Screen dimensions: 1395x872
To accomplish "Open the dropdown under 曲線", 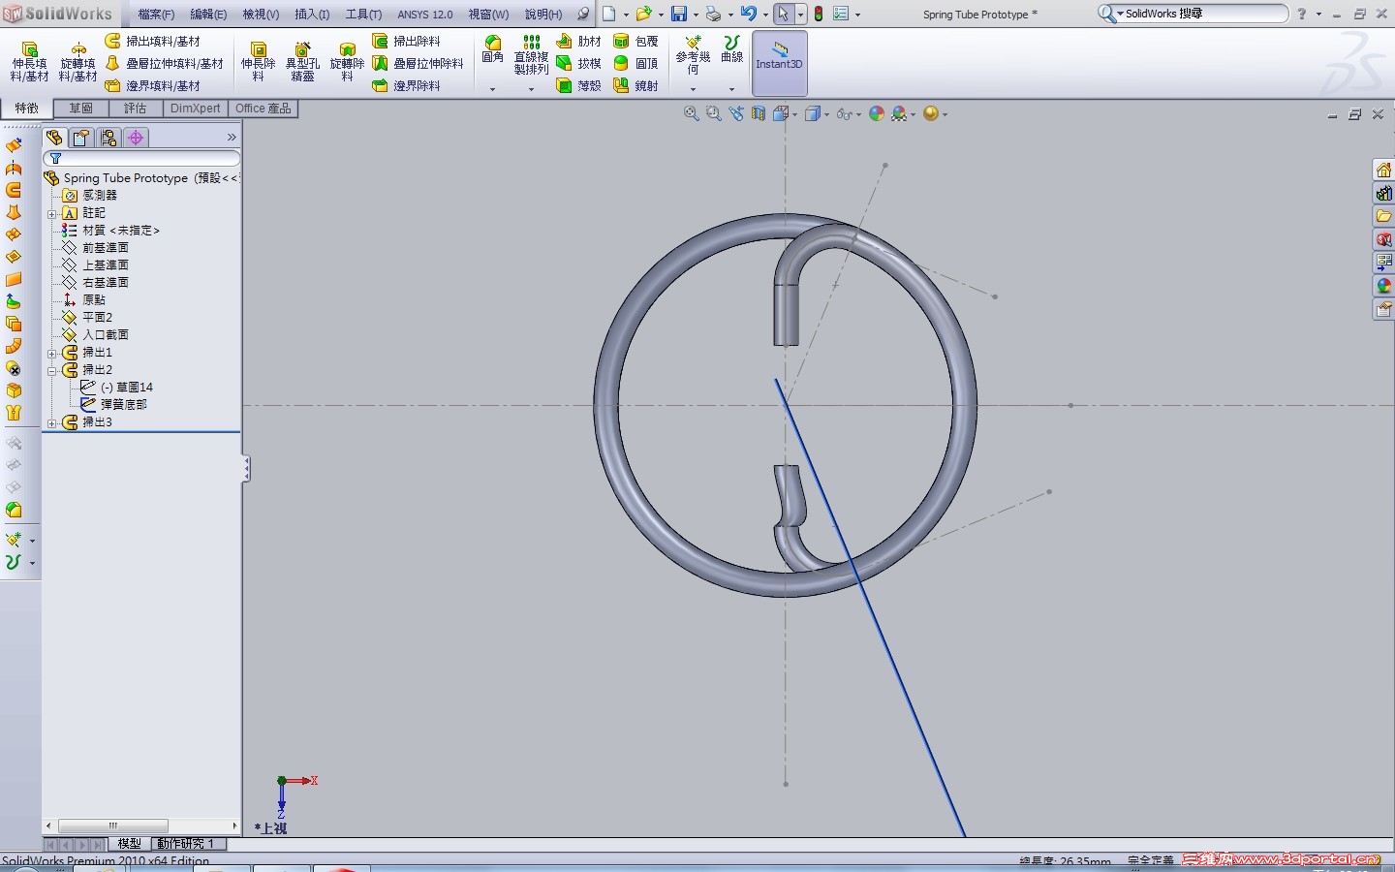I will pyautogui.click(x=731, y=89).
